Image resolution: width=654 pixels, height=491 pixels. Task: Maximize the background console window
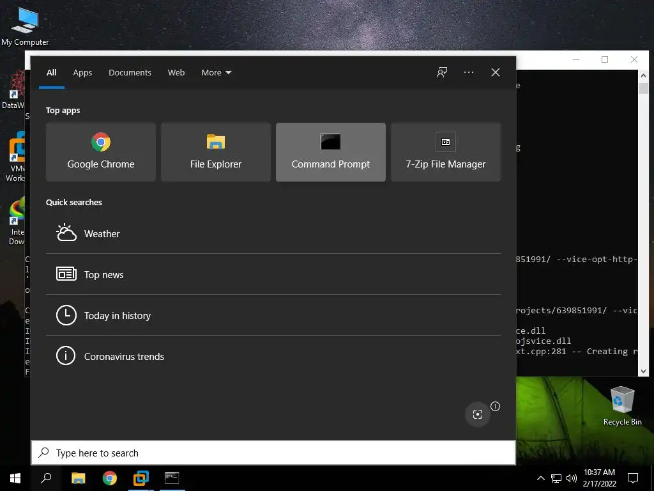605,59
